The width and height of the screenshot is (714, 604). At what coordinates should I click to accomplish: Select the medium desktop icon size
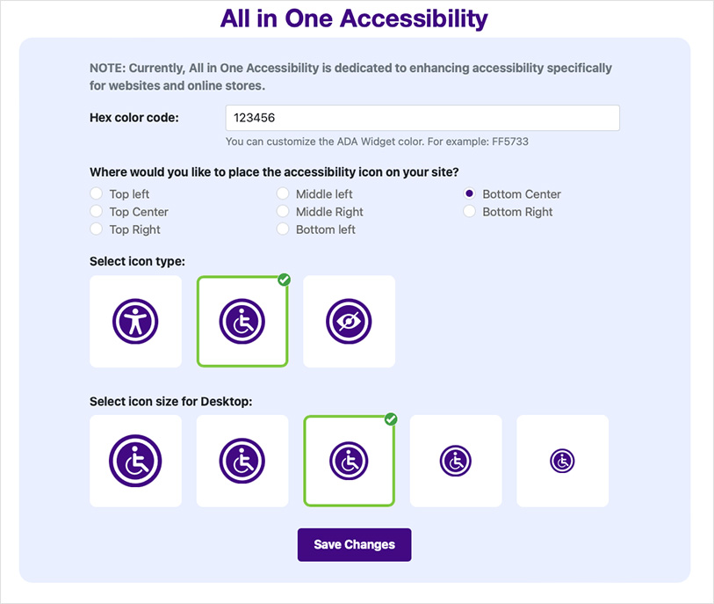pyautogui.click(x=349, y=461)
